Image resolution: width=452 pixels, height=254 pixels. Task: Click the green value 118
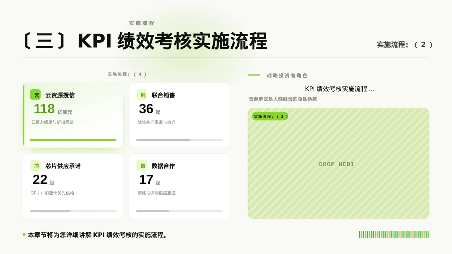tap(44, 109)
